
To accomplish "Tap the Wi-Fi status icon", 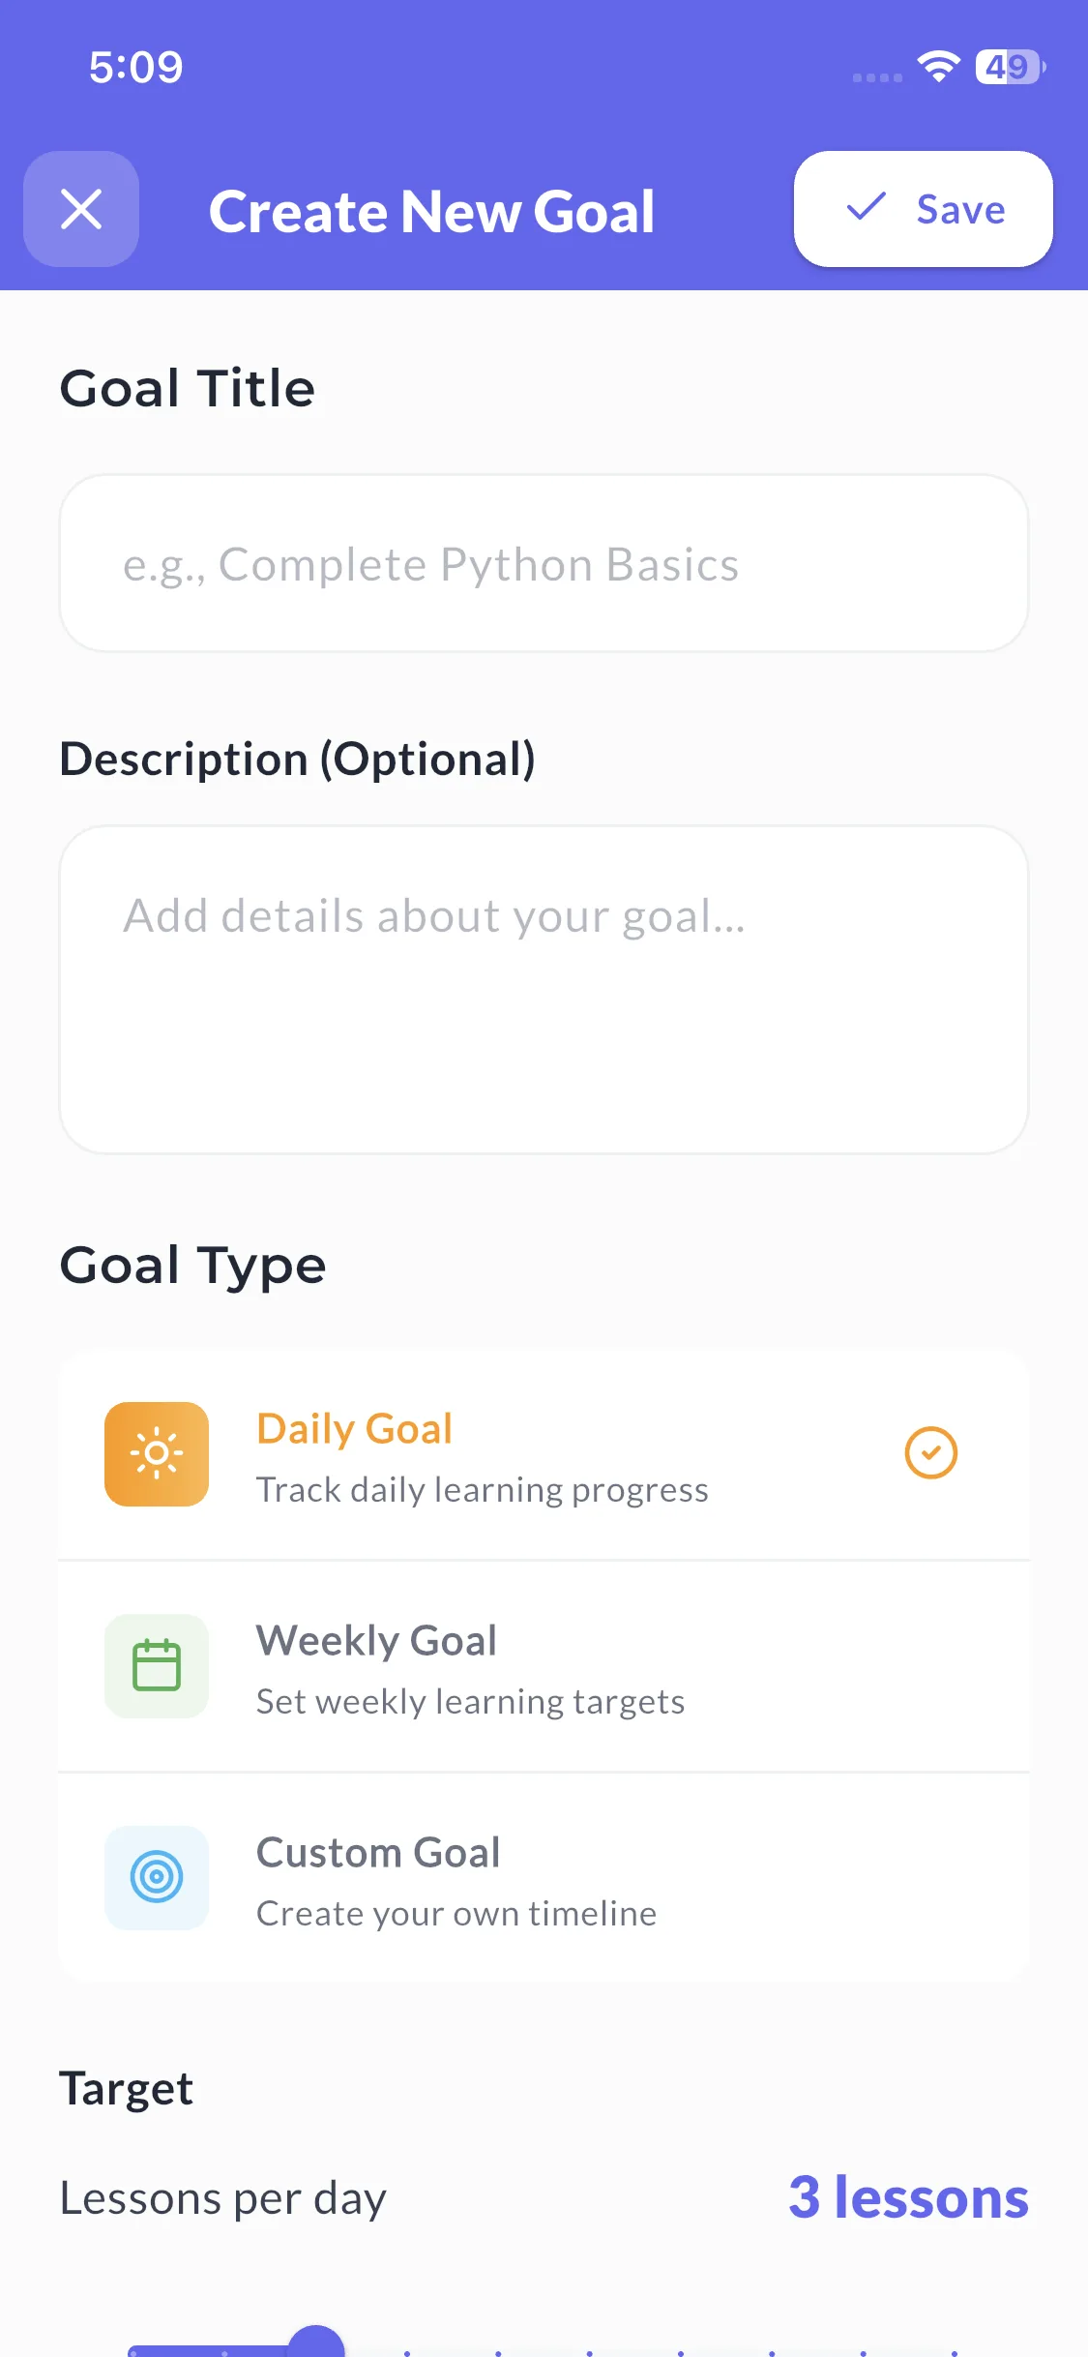I will click(x=938, y=67).
